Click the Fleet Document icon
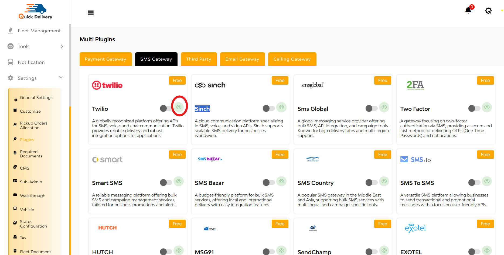 point(15,251)
